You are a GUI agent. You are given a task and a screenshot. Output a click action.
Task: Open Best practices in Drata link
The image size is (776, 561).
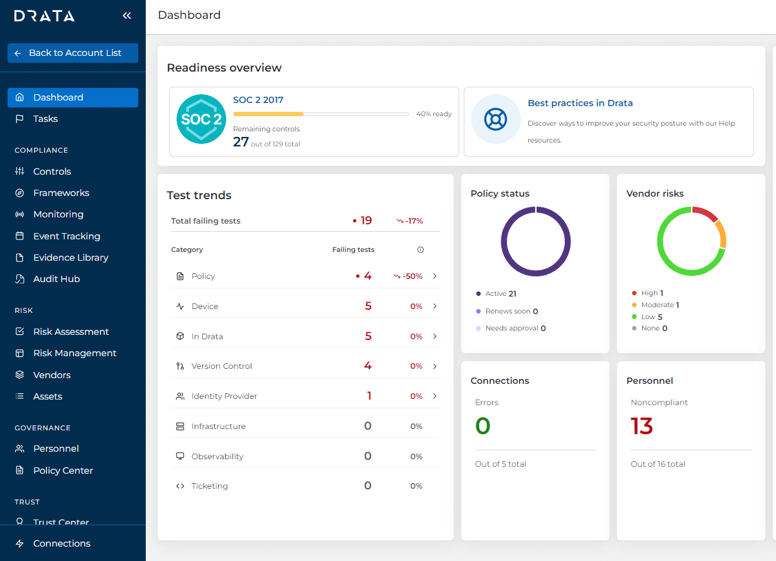[x=580, y=103]
